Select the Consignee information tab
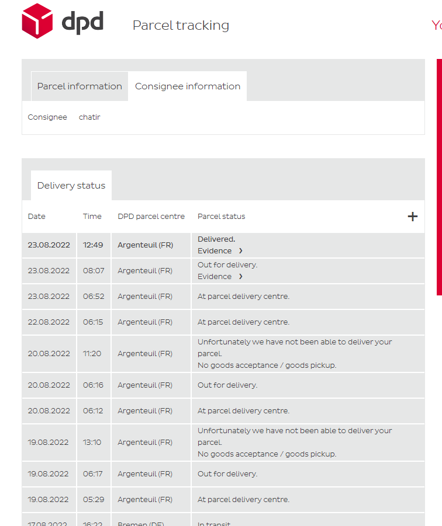 [x=188, y=86]
